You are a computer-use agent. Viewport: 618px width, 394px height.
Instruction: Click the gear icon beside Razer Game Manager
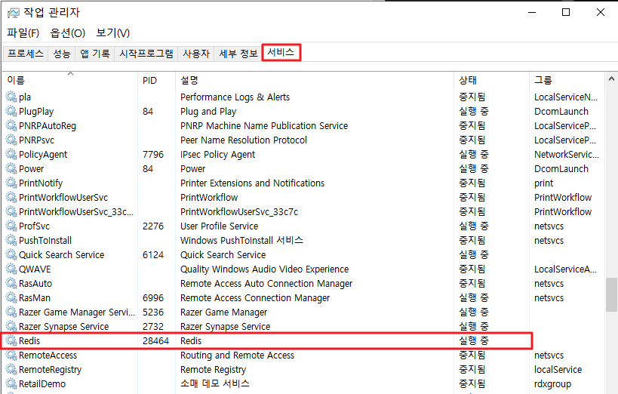coord(11,312)
